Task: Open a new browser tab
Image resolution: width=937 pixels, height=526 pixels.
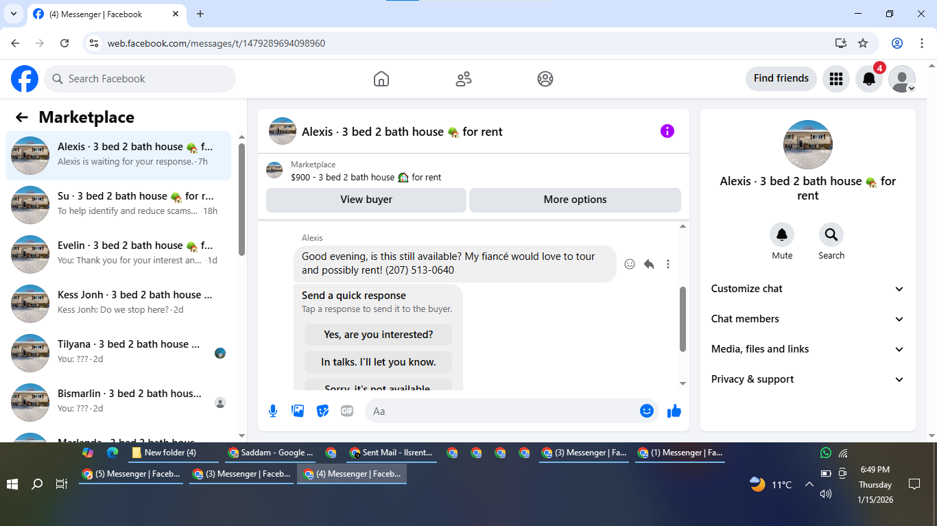Action: coord(200,14)
